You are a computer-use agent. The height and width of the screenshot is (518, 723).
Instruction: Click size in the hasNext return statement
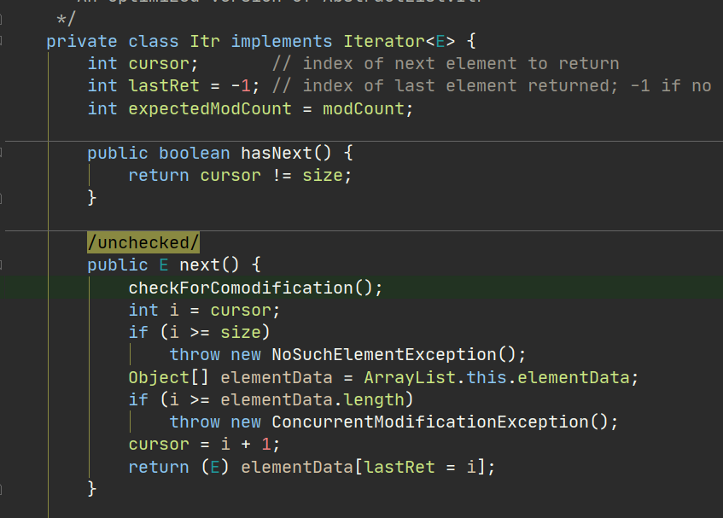click(x=323, y=175)
